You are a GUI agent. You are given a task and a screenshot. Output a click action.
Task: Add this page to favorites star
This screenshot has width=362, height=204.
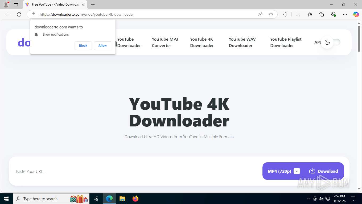click(271, 14)
